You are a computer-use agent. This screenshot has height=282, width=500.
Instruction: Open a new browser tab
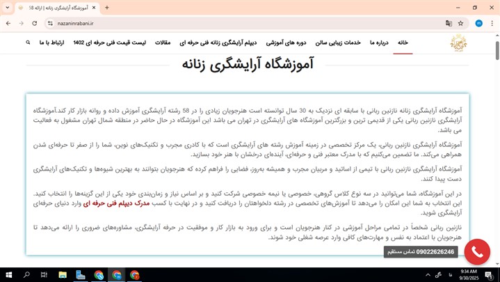(107, 8)
